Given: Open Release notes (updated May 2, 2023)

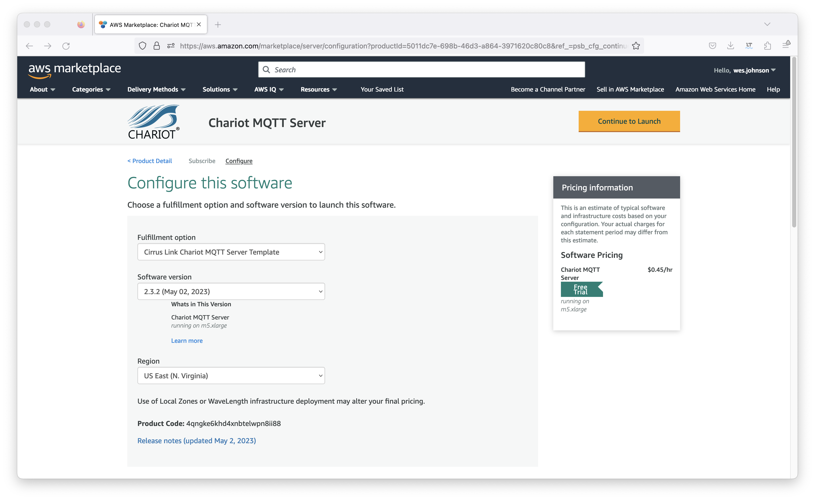Looking at the screenshot, I should click(x=197, y=440).
